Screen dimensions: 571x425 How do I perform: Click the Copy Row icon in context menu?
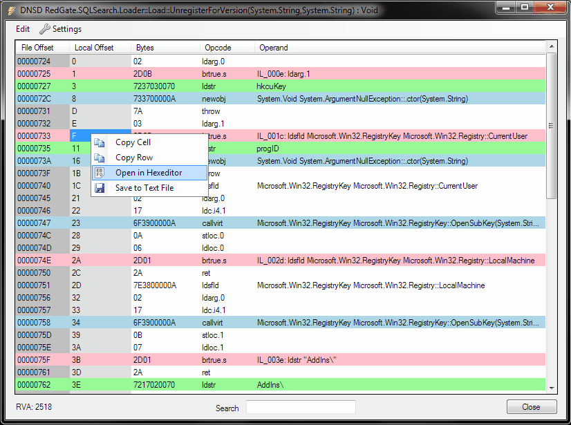(100, 158)
